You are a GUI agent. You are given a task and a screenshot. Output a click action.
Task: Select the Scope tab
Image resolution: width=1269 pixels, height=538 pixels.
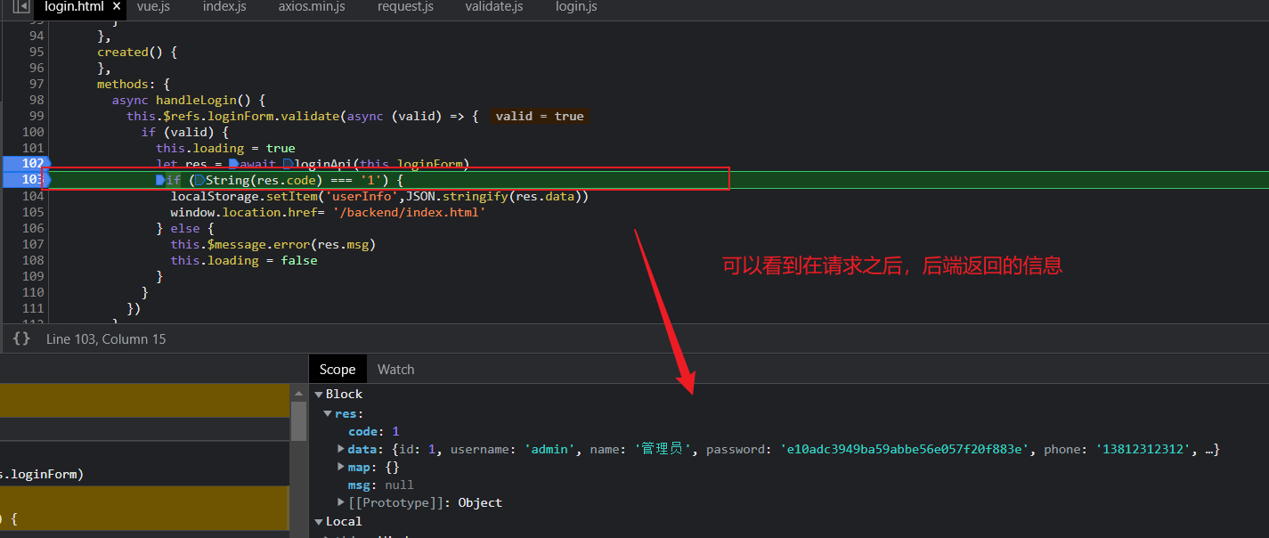point(338,369)
